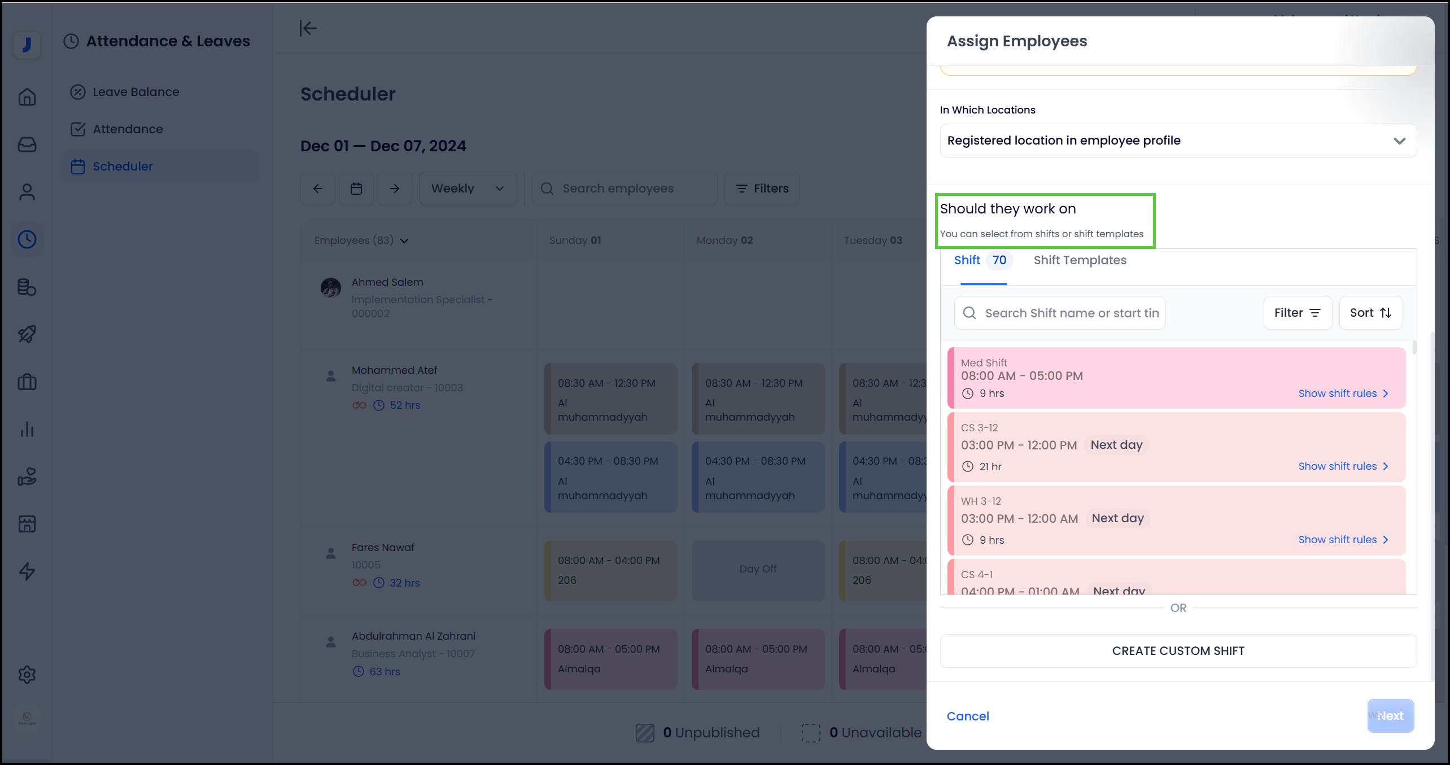Select the Shift 70 tab
Screen dimensions: 1450x765
pos(980,260)
